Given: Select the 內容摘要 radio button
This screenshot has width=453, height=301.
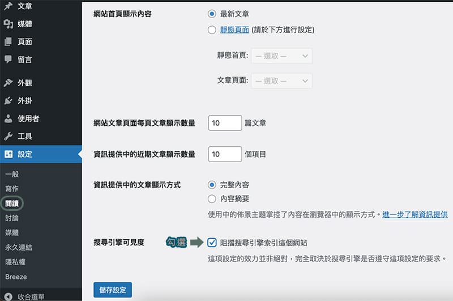Looking at the screenshot, I should 212,198.
